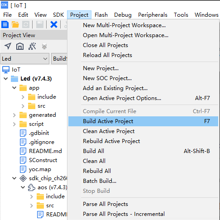
Task: Expand the include folder under app
Action: (23, 97)
